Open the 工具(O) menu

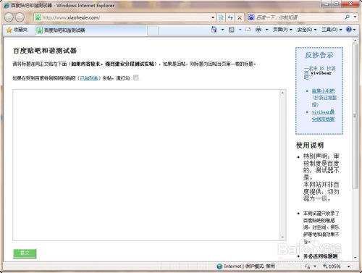(332, 30)
